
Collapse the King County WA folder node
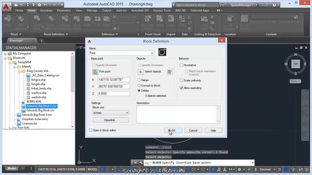click(19, 71)
